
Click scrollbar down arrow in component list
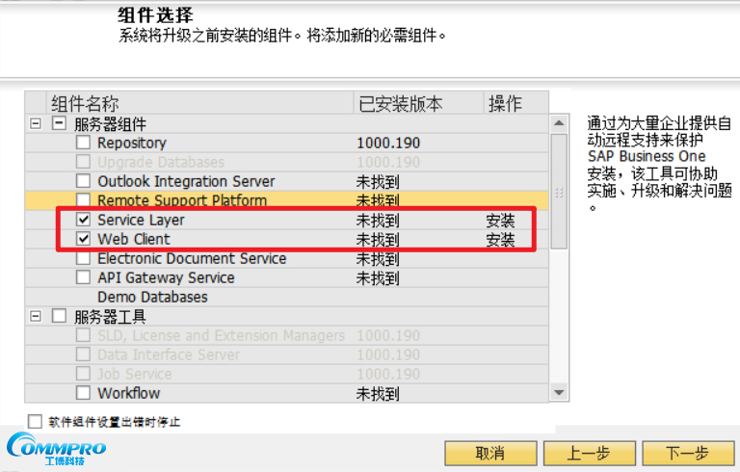pos(558,392)
